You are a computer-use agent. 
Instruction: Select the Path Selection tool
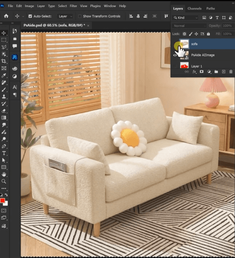click(4, 160)
